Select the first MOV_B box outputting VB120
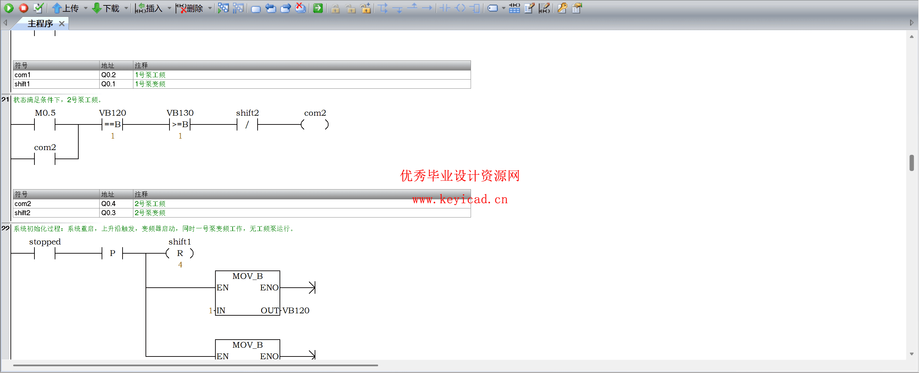 point(247,293)
